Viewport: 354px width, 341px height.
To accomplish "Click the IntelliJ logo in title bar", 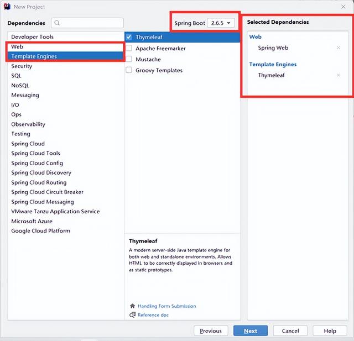I will pyautogui.click(x=7, y=7).
